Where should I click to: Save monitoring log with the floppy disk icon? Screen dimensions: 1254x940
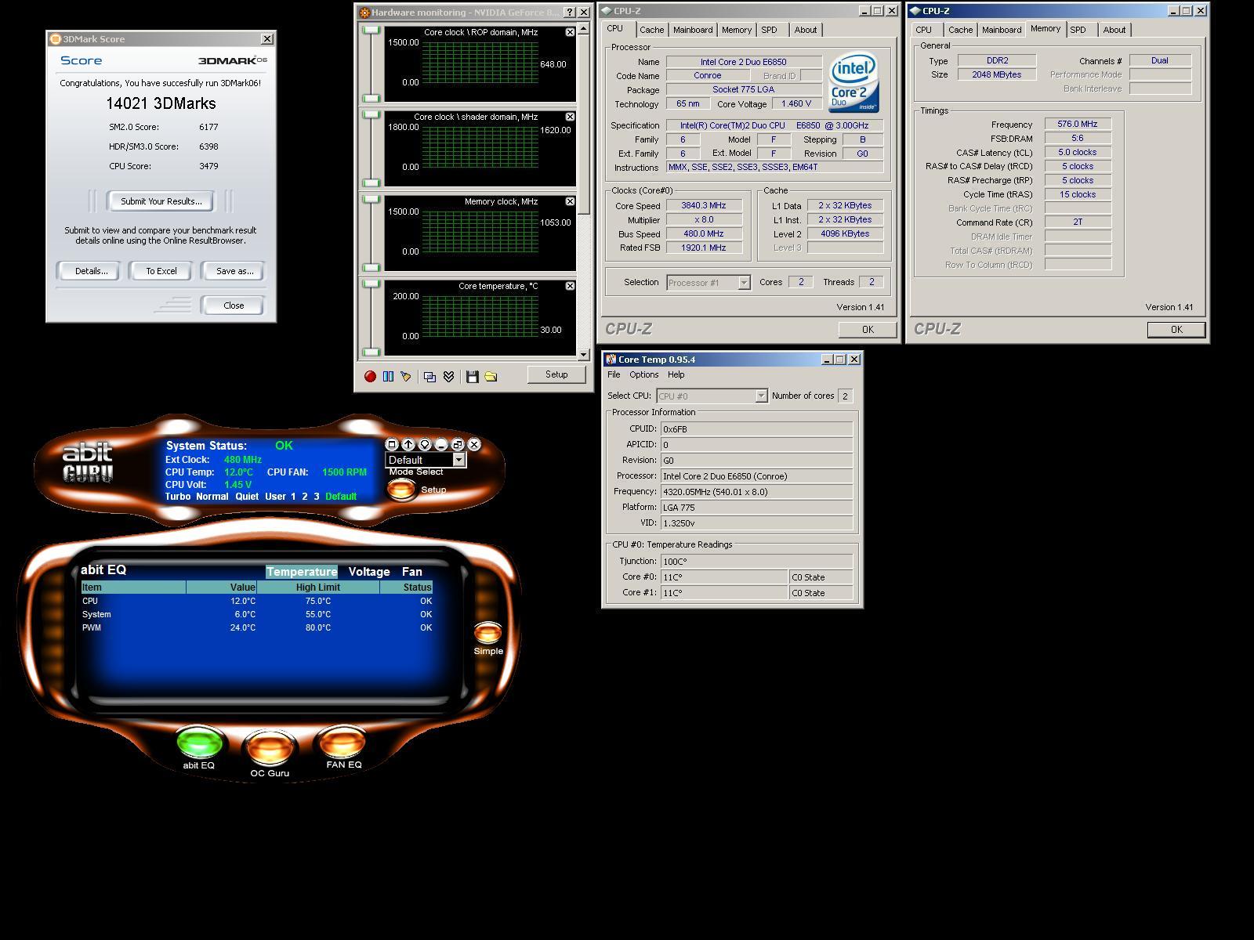pos(472,376)
